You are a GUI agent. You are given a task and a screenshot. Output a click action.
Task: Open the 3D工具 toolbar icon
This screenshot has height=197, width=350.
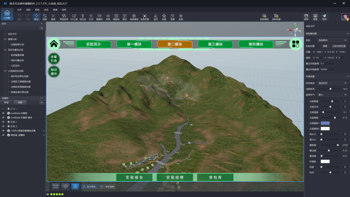click(74, 17)
